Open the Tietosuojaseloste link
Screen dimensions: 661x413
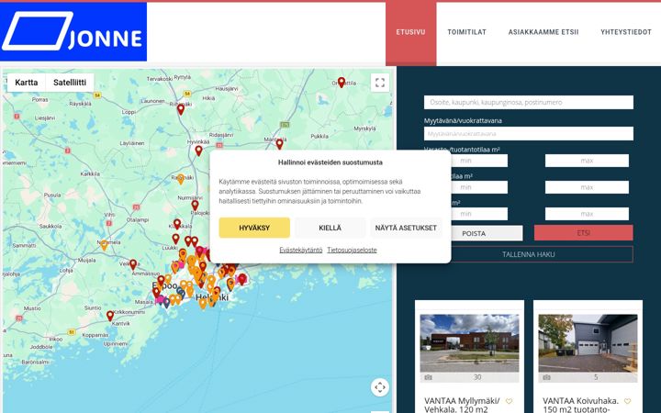click(352, 250)
